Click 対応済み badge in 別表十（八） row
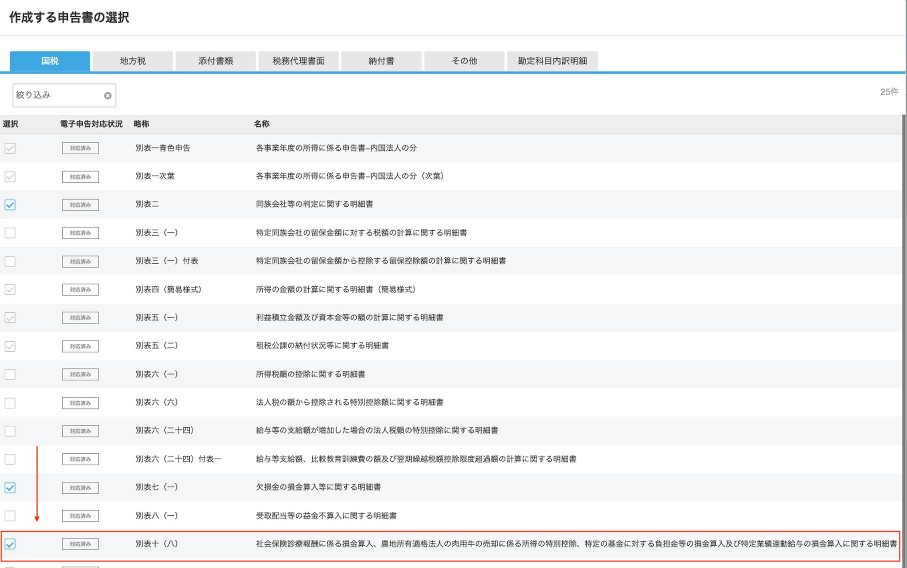The width and height of the screenshot is (907, 568). pyautogui.click(x=80, y=544)
